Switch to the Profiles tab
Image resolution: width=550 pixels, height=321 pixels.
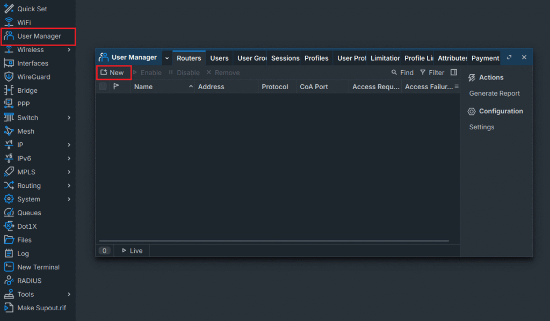316,58
